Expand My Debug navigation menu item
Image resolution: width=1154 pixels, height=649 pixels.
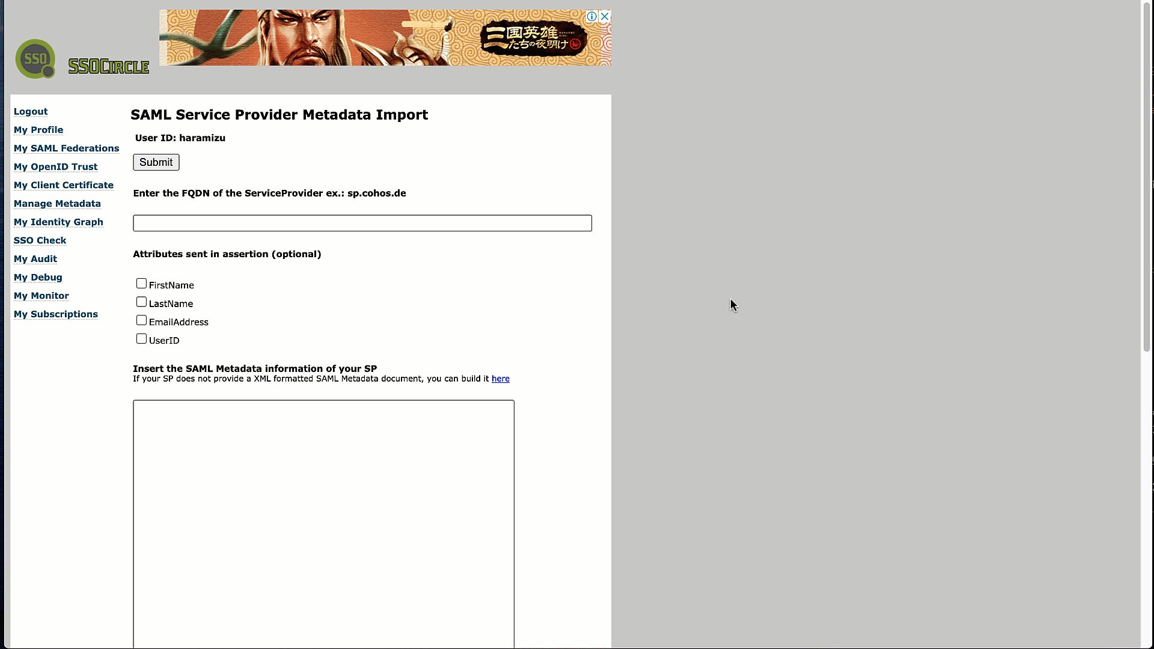coord(37,276)
